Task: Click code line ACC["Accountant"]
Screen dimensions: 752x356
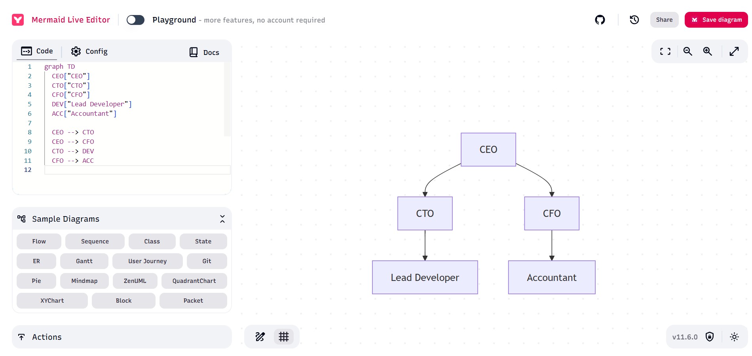Action: tap(84, 114)
